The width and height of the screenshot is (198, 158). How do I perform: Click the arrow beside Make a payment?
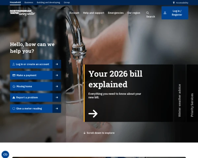pos(57,75)
